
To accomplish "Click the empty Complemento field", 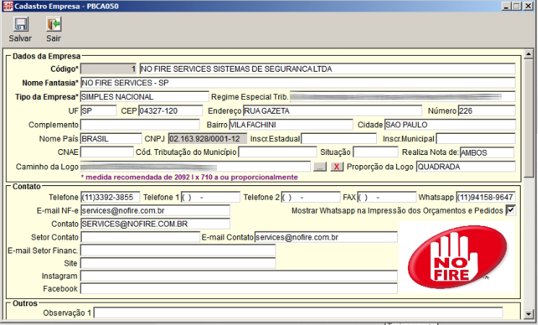I will [140, 124].
